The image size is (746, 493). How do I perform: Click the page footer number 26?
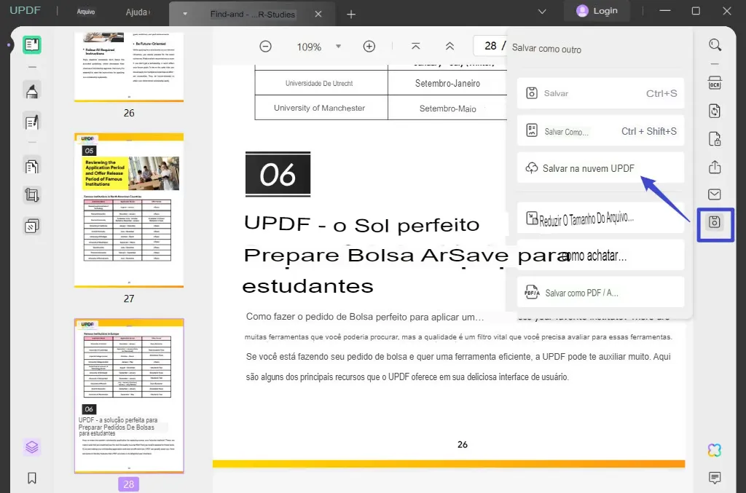click(x=463, y=444)
